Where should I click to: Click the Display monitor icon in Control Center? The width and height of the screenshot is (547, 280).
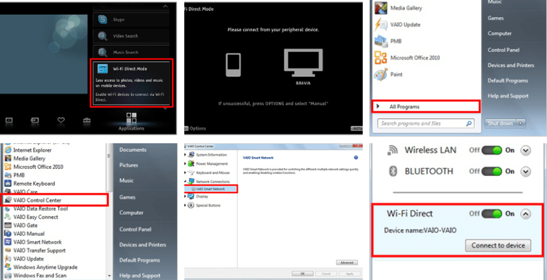[x=191, y=196]
